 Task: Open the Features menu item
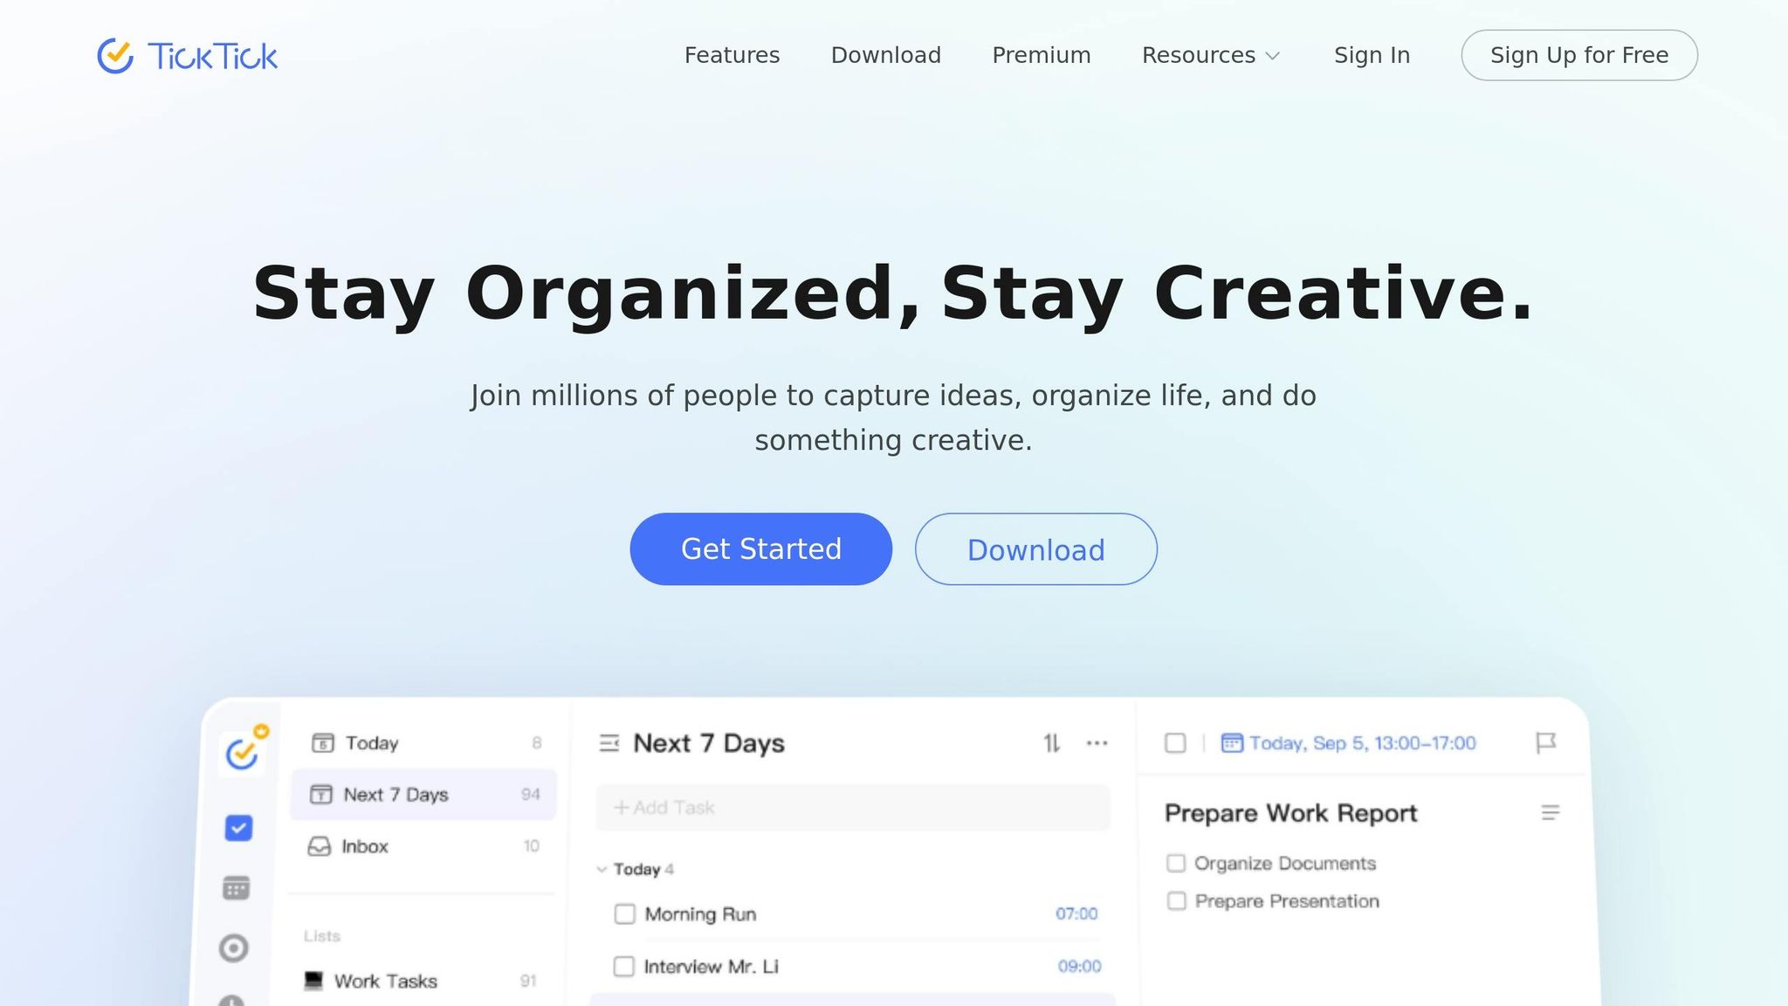(x=732, y=55)
